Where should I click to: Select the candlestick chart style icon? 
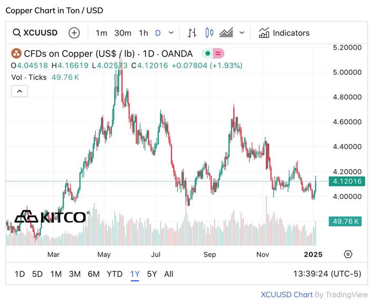[x=209, y=33]
